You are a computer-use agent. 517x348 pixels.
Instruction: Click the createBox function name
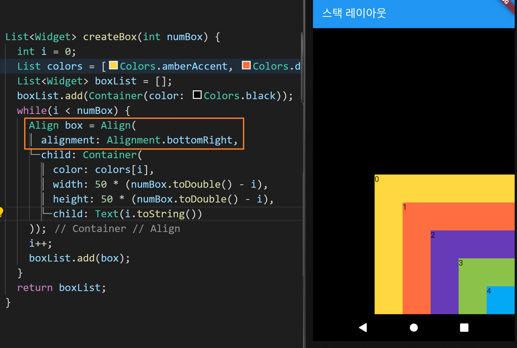point(110,37)
